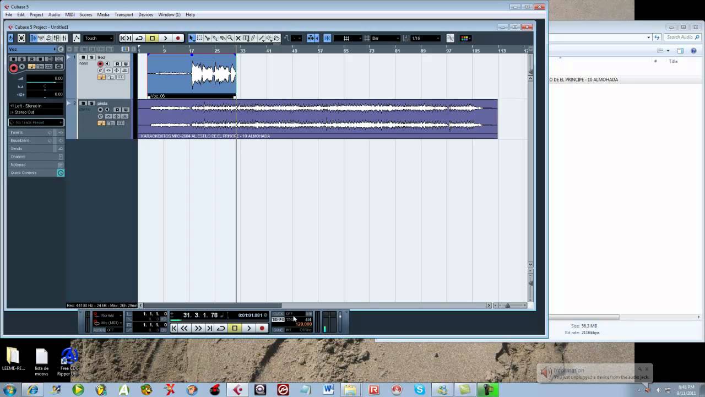Open automation mode Touch dropdown
The height and width of the screenshot is (397, 705).
(x=98, y=38)
